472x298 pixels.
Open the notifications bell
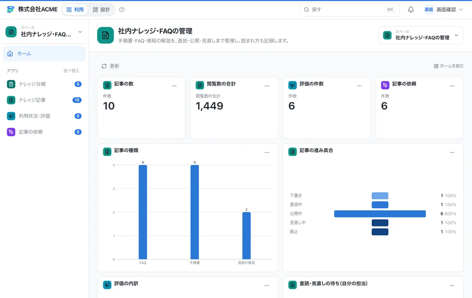tap(411, 10)
